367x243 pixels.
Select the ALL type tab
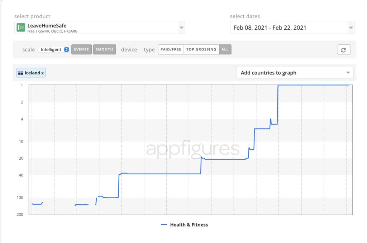click(225, 49)
